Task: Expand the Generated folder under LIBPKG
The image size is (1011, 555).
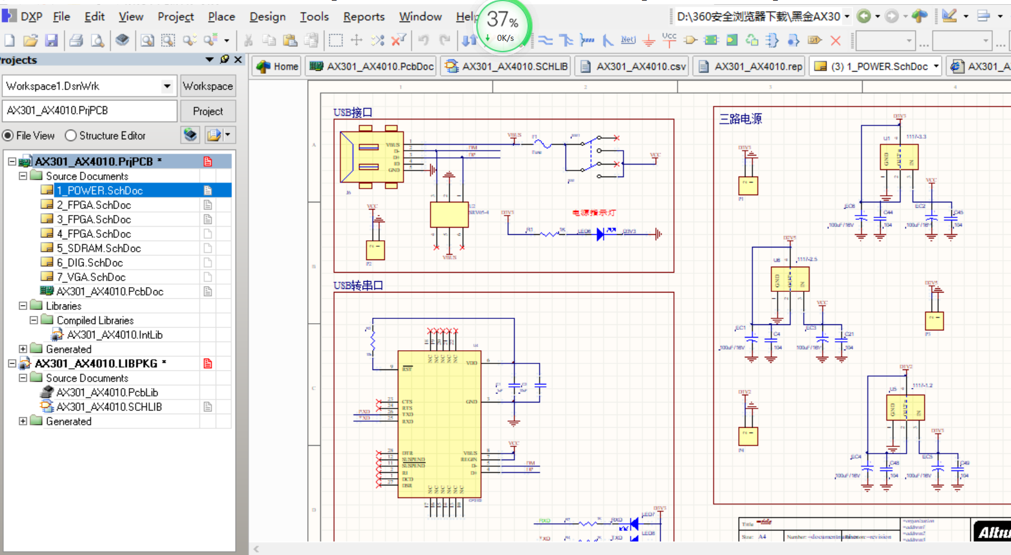Action: [23, 421]
